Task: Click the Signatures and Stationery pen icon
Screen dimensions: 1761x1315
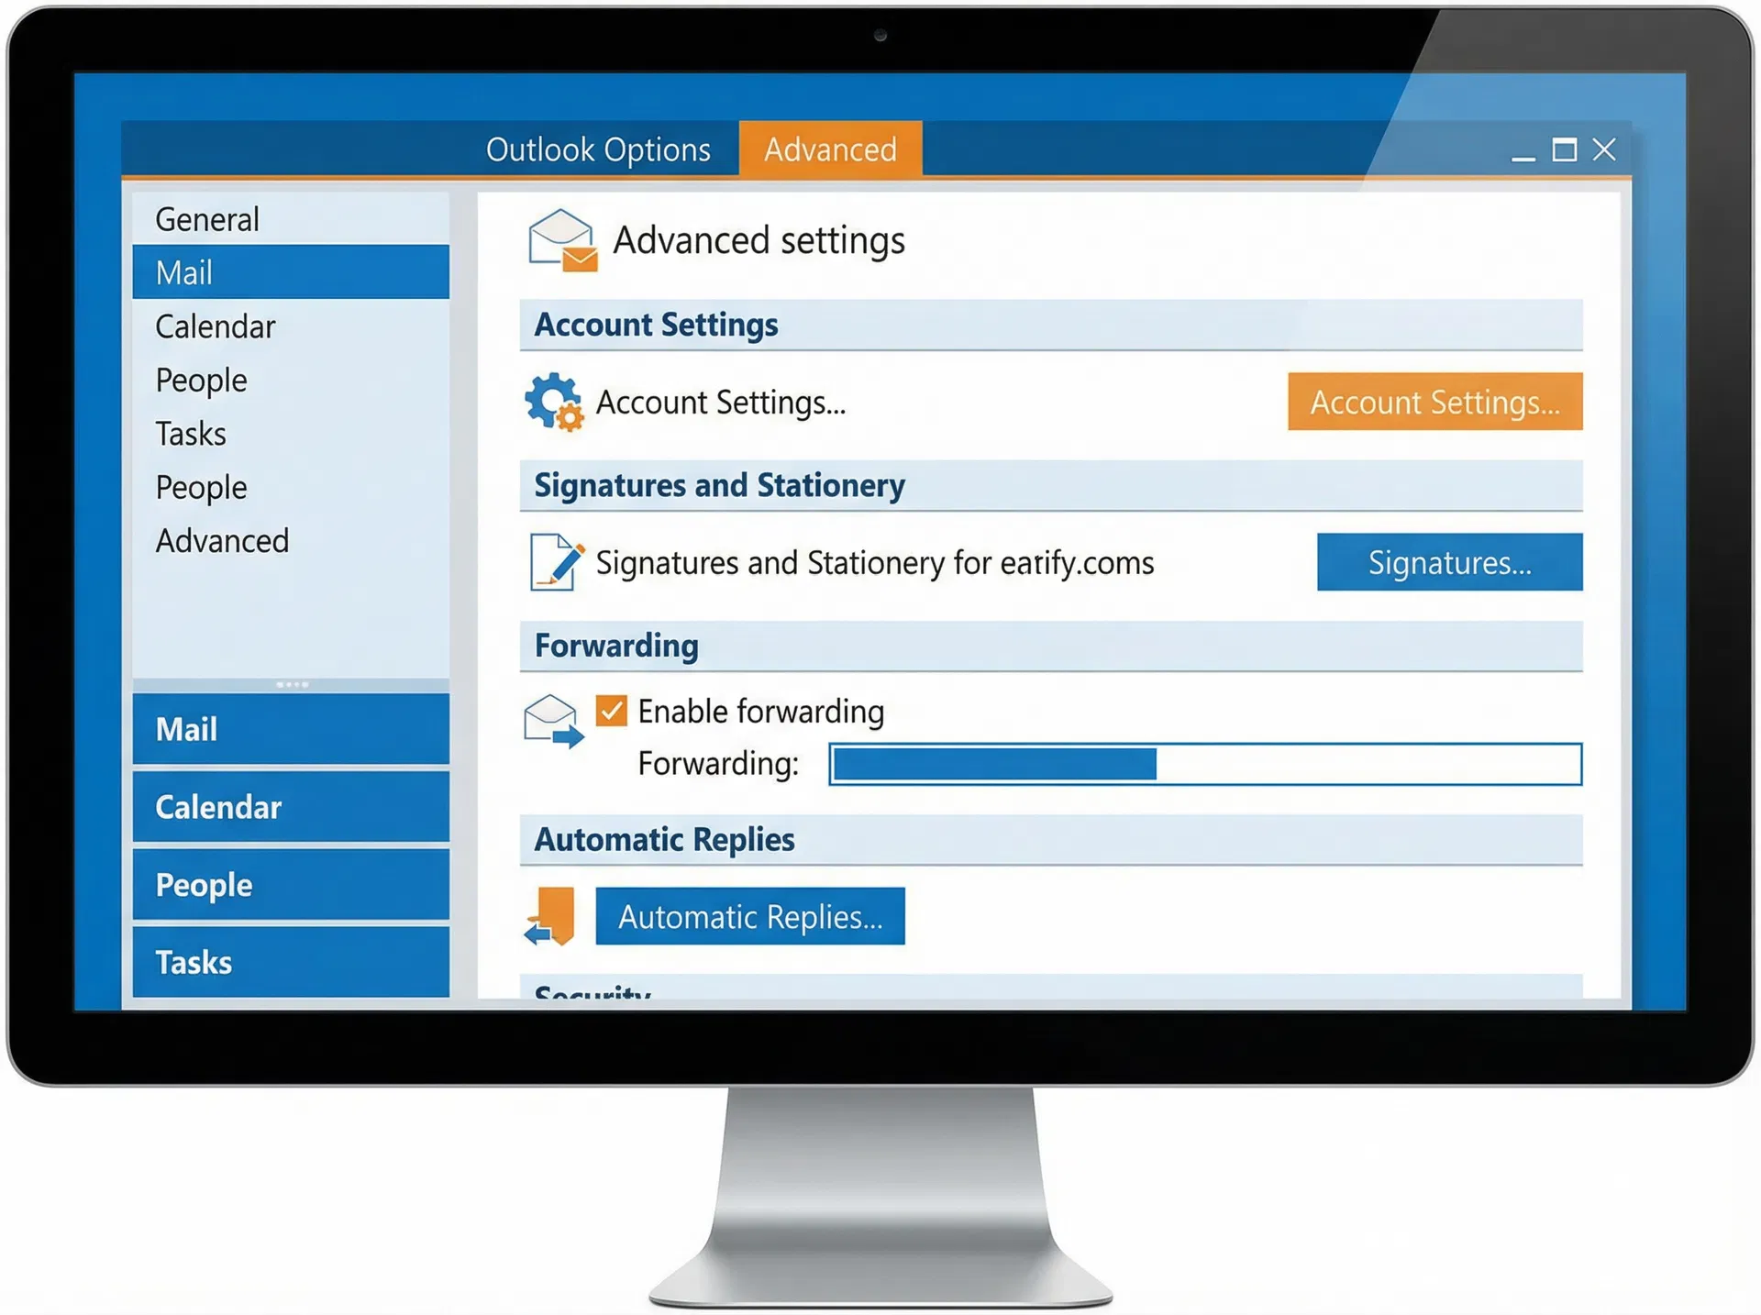Action: coord(556,561)
